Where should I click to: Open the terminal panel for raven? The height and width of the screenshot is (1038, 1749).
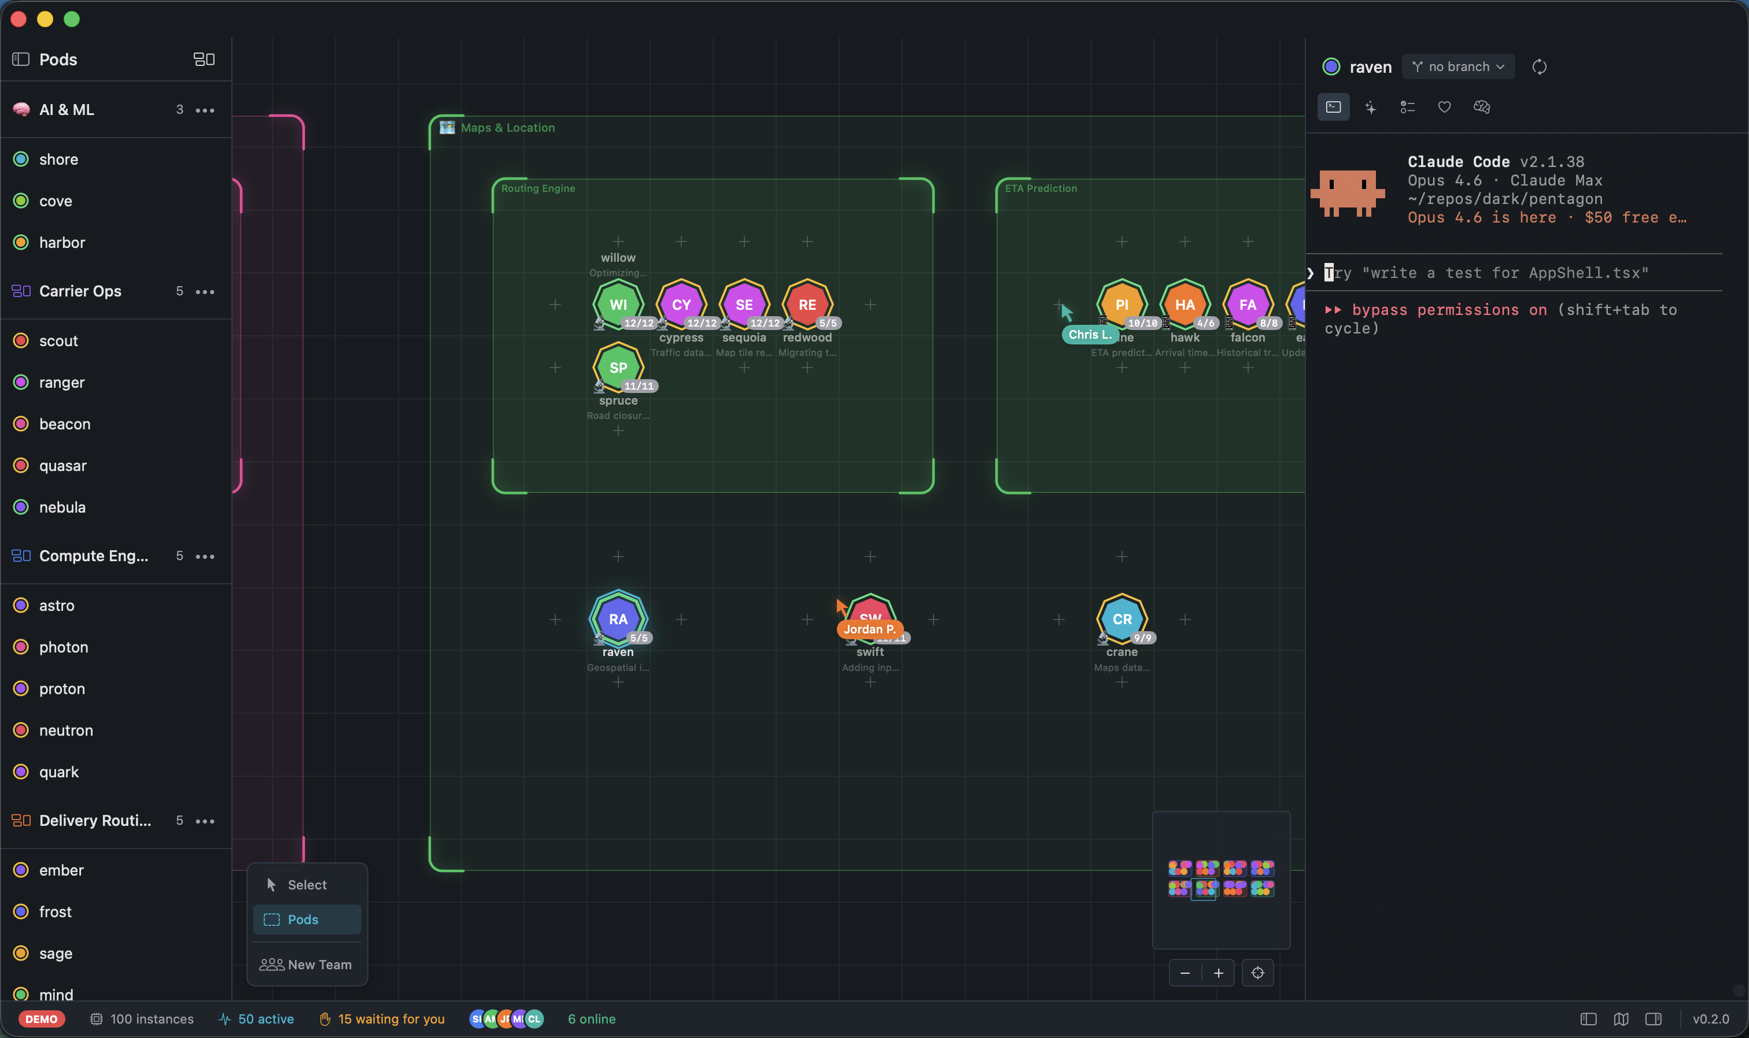tap(1332, 106)
